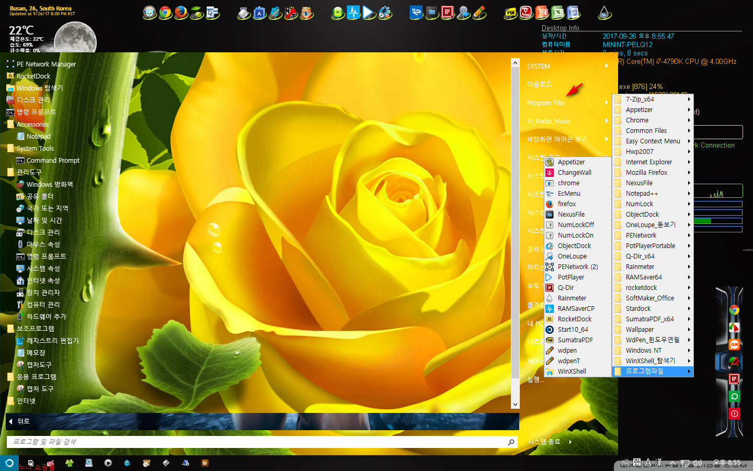Screen dimensions: 753x471
Task: Expand Rainmeter folder submenu
Action: click(653, 267)
